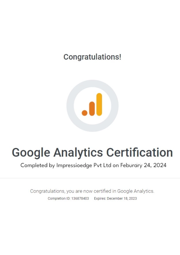Select the ID number 136878403

[x=80, y=199]
